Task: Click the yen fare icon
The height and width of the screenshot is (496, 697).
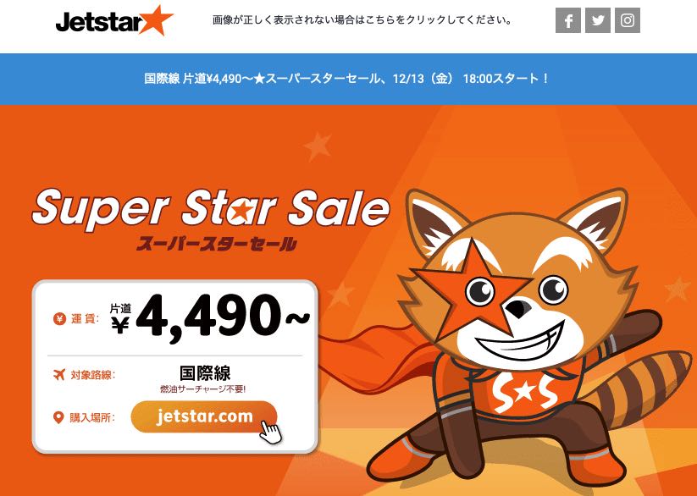Action: 59,318
